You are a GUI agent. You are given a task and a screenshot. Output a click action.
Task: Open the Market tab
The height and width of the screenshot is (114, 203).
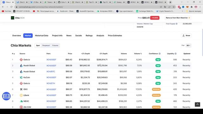(28, 35)
